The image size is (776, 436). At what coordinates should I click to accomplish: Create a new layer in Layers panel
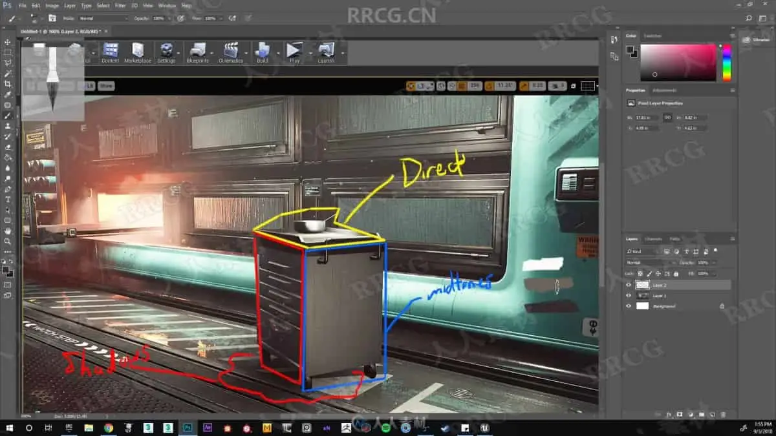(x=711, y=414)
